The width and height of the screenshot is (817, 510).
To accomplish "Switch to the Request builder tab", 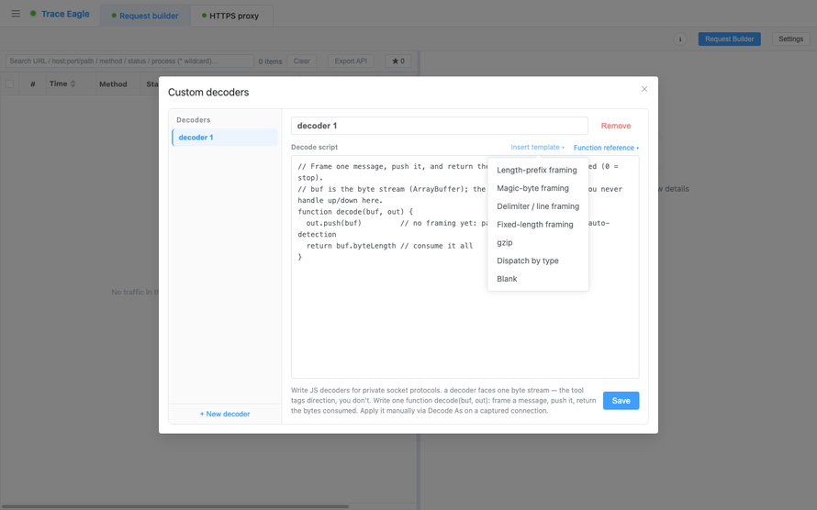I will pos(145,16).
